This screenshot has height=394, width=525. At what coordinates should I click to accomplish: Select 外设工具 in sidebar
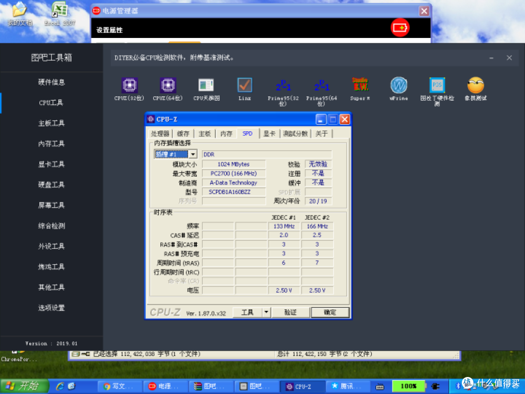click(x=51, y=246)
